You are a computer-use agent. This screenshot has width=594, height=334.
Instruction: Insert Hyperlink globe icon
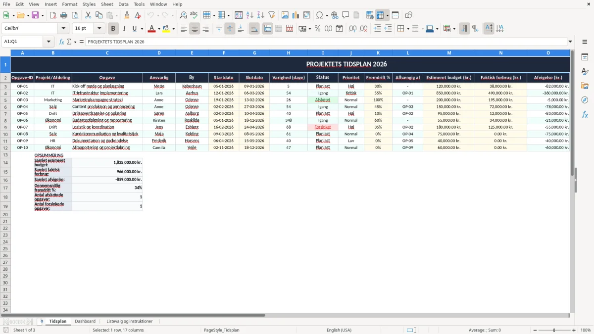[x=335, y=15]
